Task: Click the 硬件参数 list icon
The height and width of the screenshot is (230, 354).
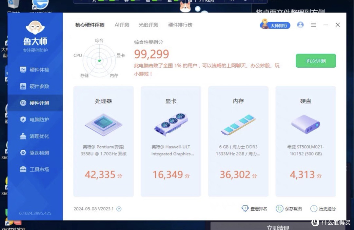Action: click(23, 86)
